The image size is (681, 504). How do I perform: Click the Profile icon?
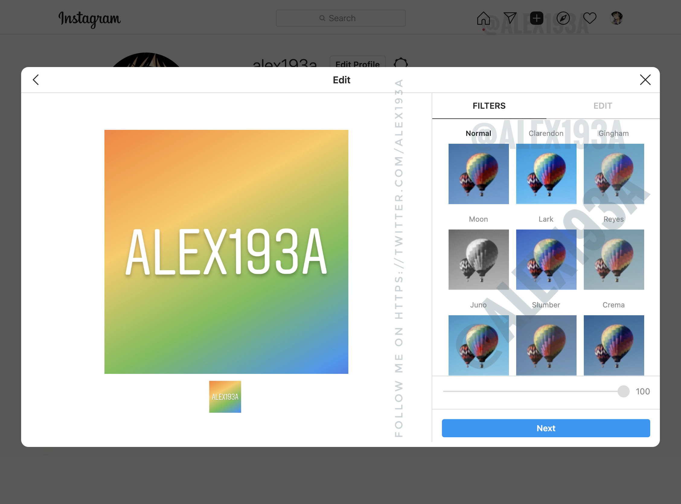pos(616,18)
